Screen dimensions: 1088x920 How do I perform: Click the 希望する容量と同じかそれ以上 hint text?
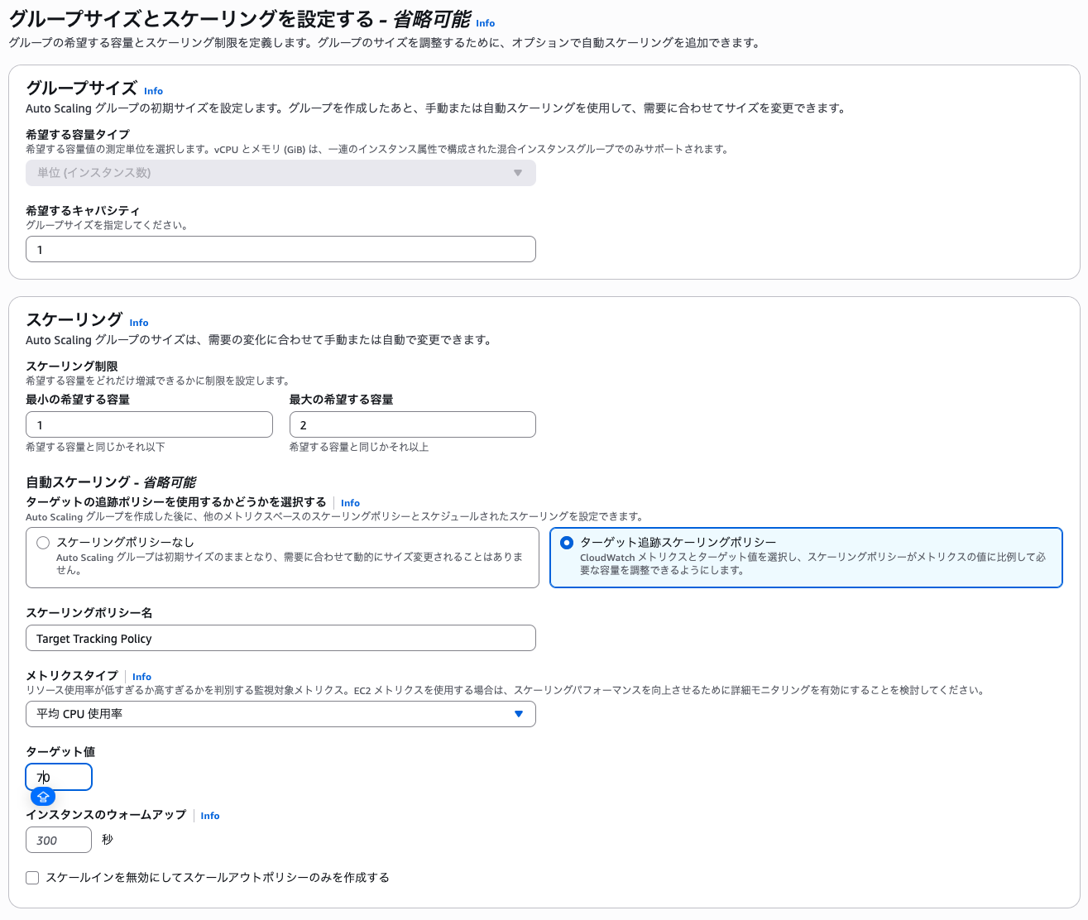[x=358, y=447]
